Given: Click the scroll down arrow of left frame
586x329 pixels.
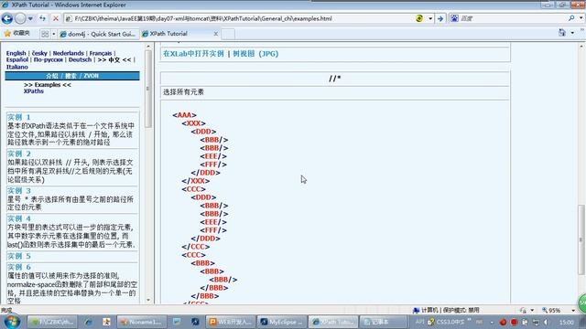Looking at the screenshot, I should coord(148,300).
